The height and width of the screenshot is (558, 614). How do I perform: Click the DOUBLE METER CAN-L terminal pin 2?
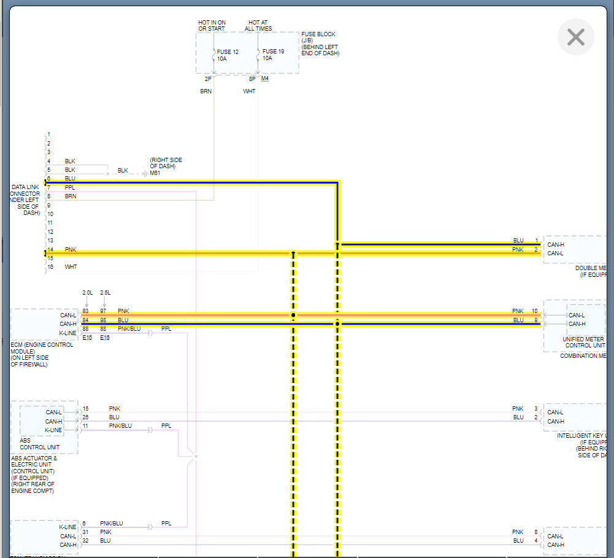(555, 253)
